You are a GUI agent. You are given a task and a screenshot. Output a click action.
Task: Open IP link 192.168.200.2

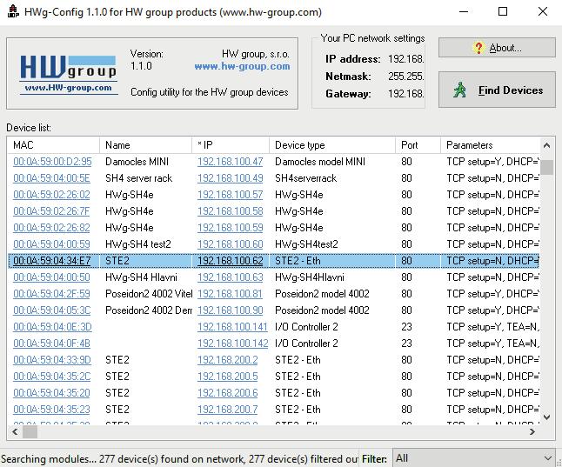(x=228, y=359)
